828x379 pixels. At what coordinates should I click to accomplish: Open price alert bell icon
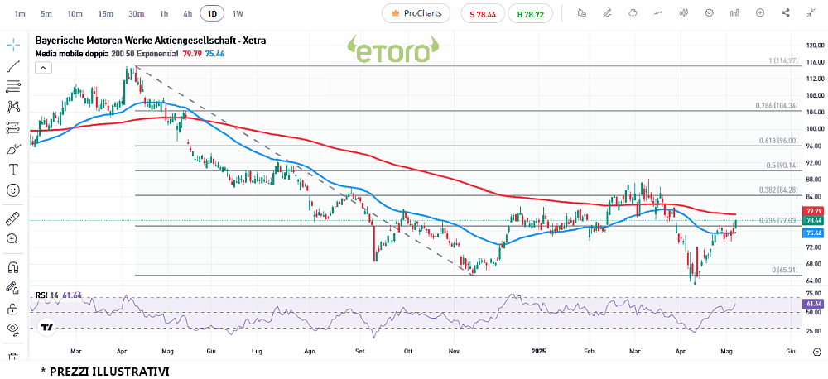582,13
